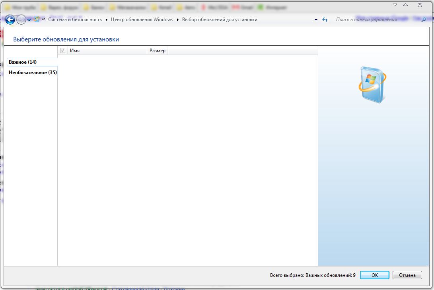Open the recent pages dropdown arrow
Screen dimensions: 434x290
(29, 20)
